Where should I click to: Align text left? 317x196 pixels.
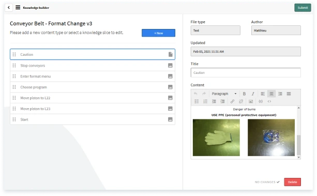(x=263, y=94)
